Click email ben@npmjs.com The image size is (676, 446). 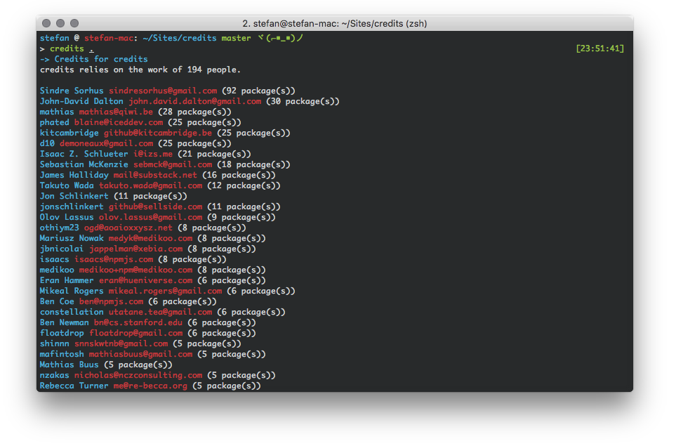click(111, 301)
